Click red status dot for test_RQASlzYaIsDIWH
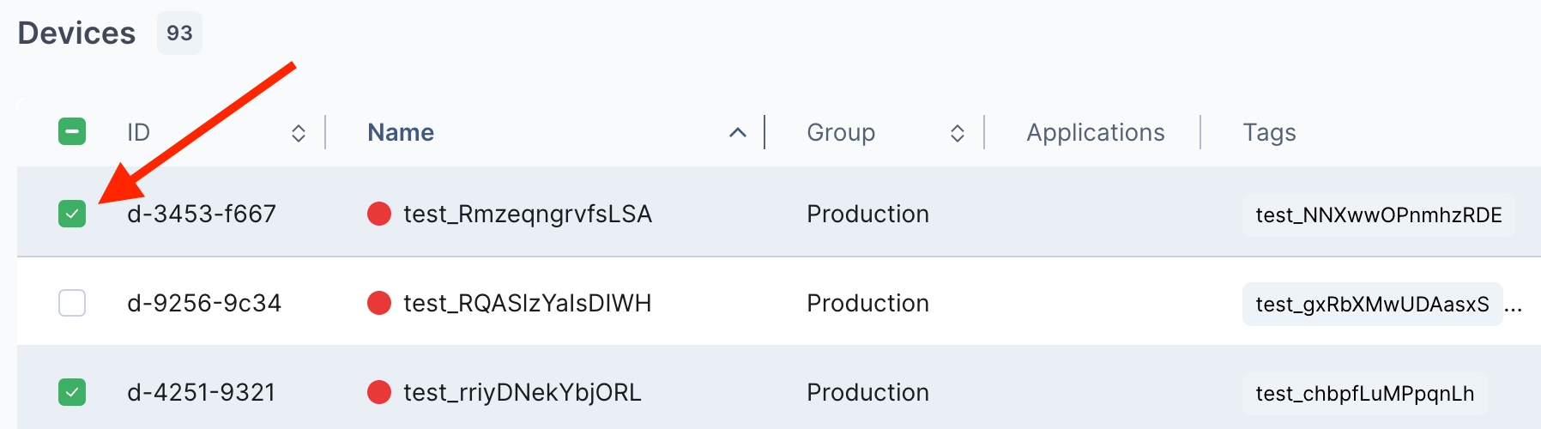 pyautogui.click(x=378, y=303)
